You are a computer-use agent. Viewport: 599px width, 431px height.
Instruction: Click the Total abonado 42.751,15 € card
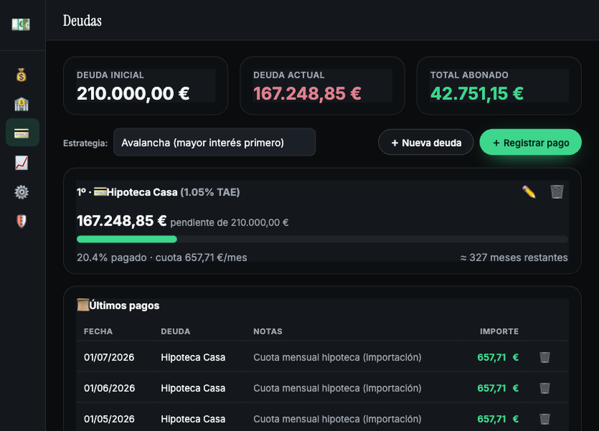(x=499, y=86)
